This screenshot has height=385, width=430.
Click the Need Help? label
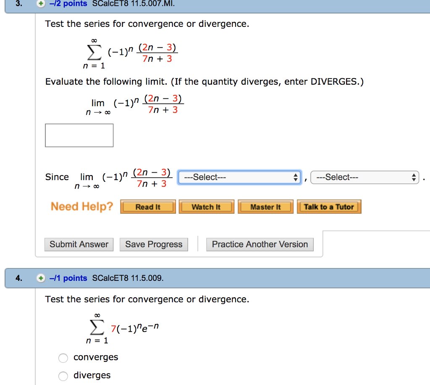point(81,206)
